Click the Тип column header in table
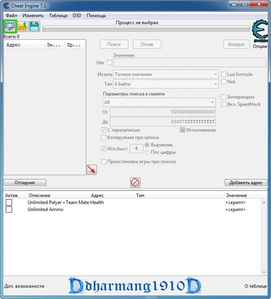 click(180, 195)
